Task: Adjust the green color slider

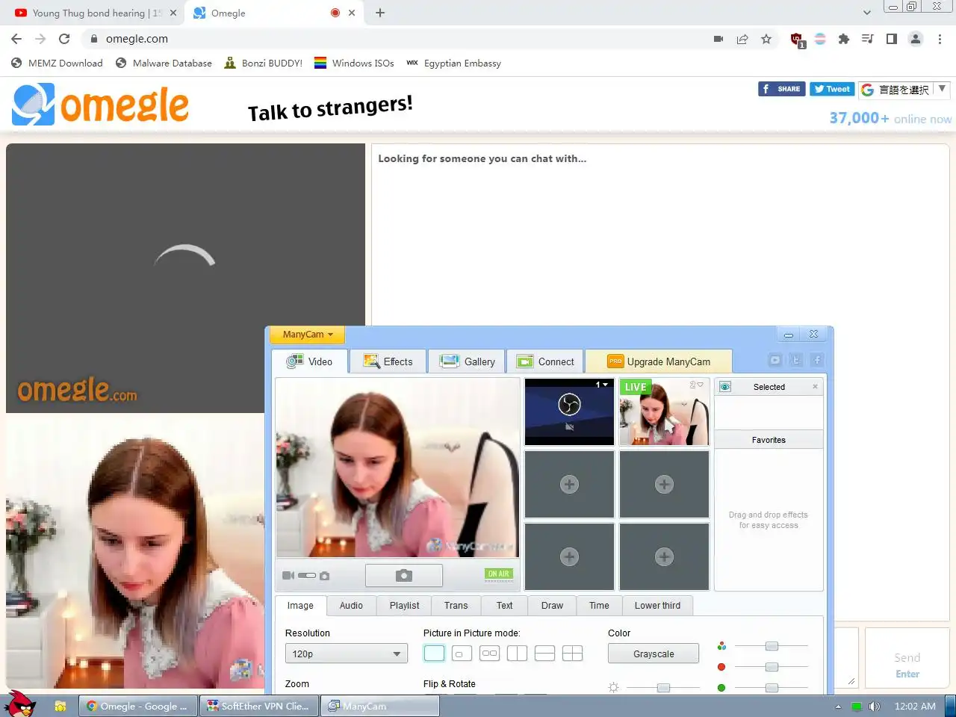Action: [772, 688]
